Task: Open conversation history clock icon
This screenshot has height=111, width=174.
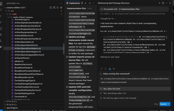Action: [x=163, y=3]
